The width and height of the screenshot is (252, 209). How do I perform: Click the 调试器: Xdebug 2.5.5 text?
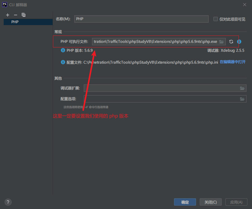(x=226, y=50)
